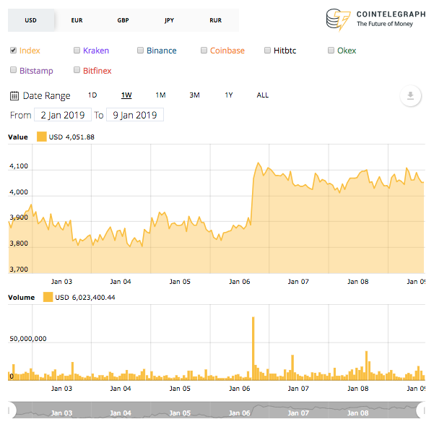Choose the 3M date range

pyautogui.click(x=194, y=95)
